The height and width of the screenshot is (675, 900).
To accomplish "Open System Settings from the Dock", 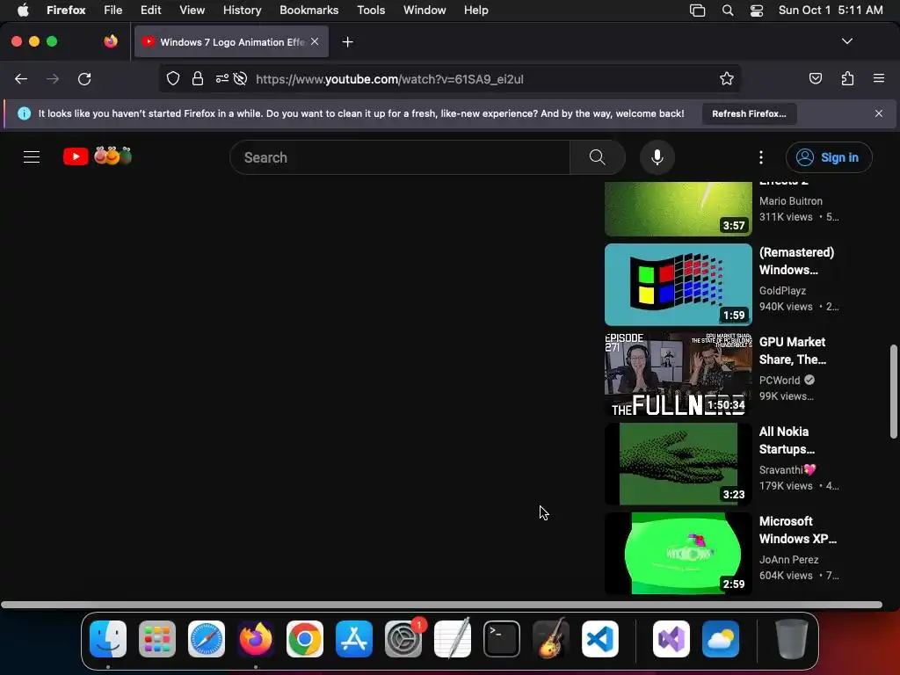I will (403, 638).
